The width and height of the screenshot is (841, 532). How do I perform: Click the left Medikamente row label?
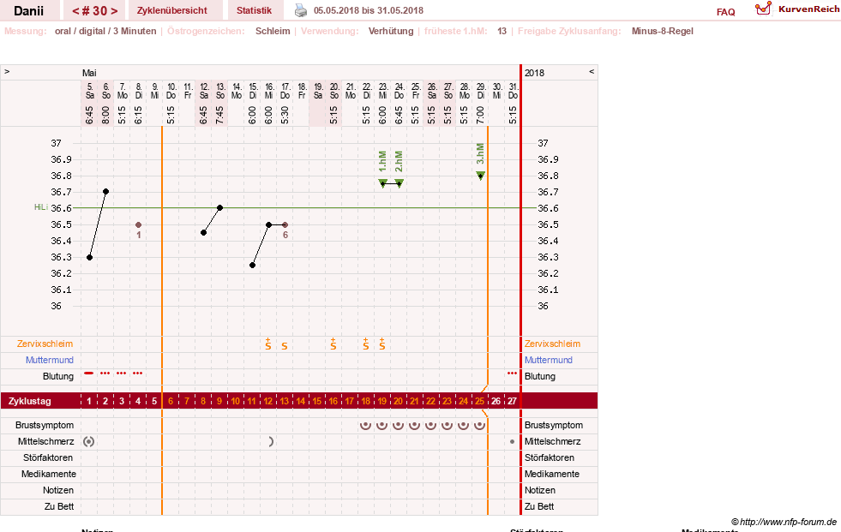[x=48, y=474]
